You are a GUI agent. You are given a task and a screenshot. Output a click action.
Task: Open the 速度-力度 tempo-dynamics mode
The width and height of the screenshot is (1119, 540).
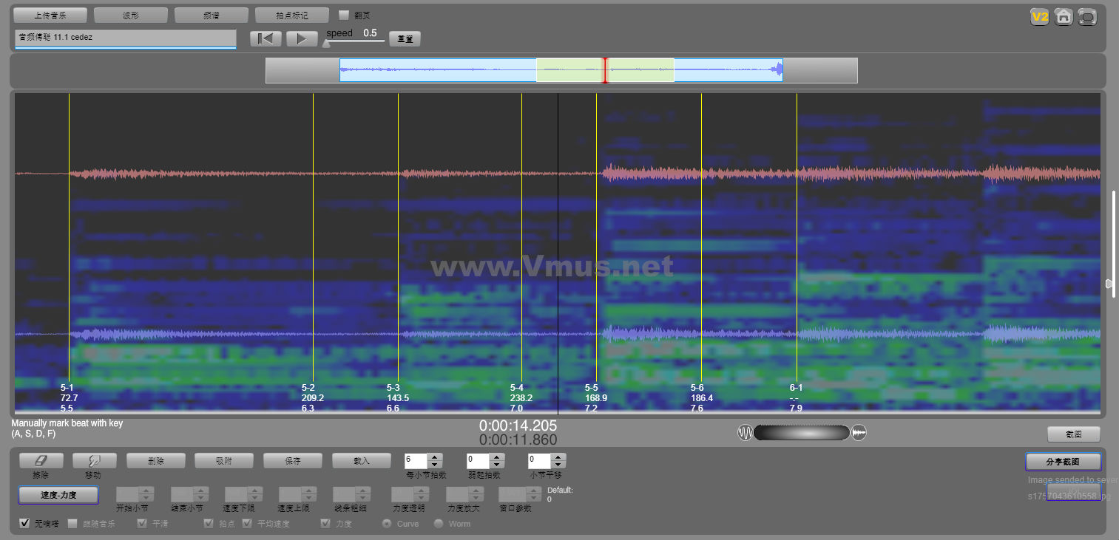coord(58,495)
